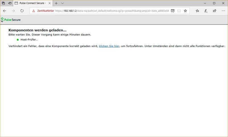
Task: Toggle the Reading view icon
Action: tap(179, 11)
